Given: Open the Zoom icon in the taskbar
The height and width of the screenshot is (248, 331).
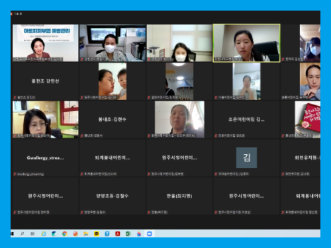Looking at the screenshot, I should [x=150, y=233].
